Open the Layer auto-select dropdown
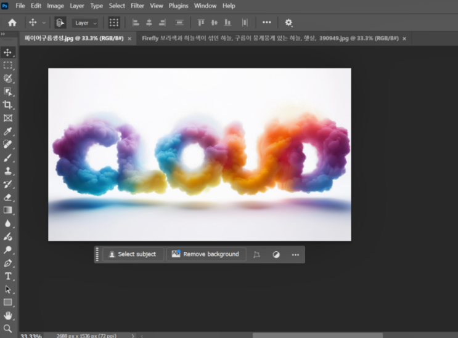Screen dimensions: 458x338 click(85, 23)
